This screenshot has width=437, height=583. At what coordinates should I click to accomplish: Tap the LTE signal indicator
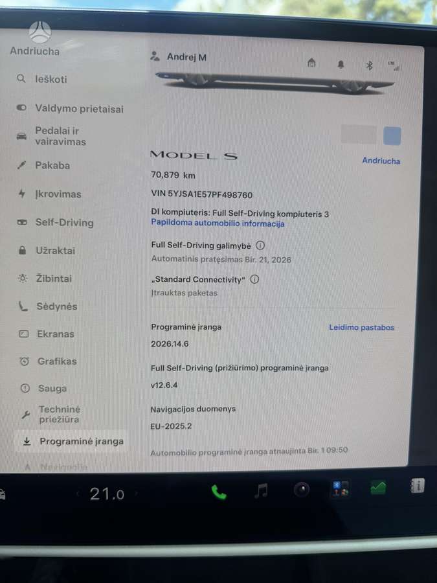click(x=395, y=66)
